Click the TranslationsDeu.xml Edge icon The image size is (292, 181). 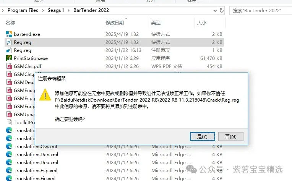pyautogui.click(x=9, y=162)
